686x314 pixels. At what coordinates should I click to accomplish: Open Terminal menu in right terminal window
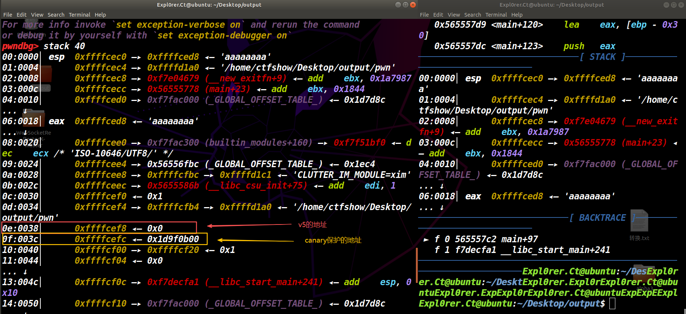[496, 15]
